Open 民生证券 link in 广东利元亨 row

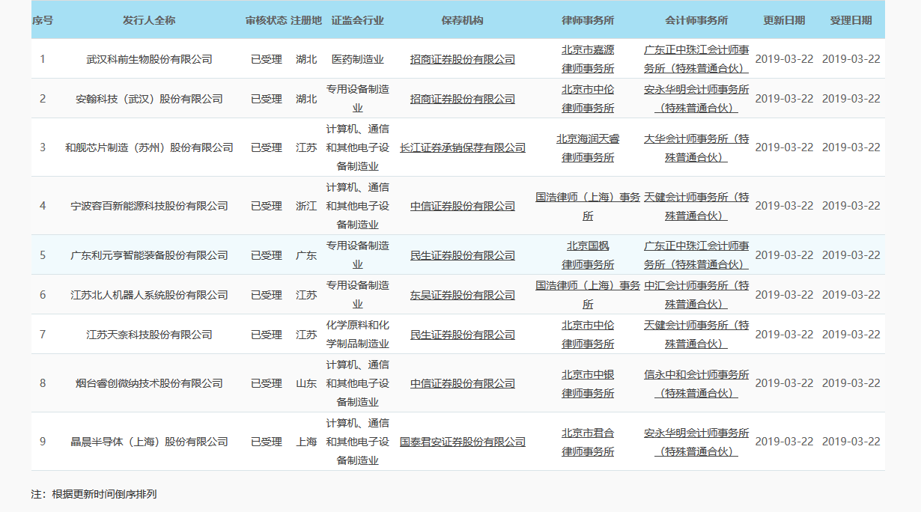point(463,255)
